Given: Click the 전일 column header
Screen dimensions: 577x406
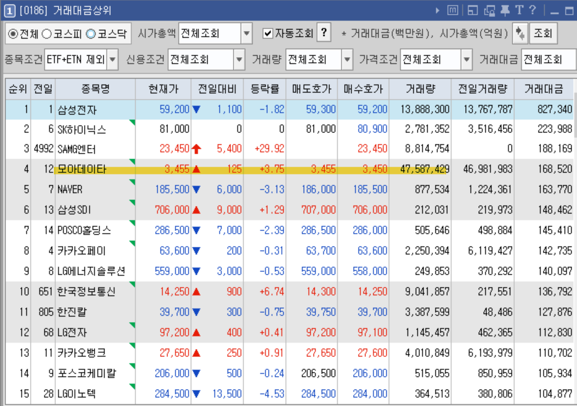Looking at the screenshot, I should coord(43,89).
